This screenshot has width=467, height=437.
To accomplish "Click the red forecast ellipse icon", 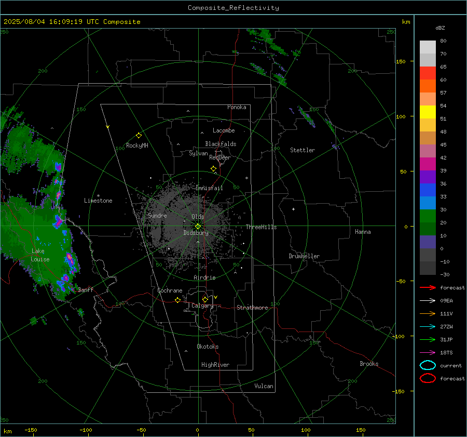I will (428, 378).
